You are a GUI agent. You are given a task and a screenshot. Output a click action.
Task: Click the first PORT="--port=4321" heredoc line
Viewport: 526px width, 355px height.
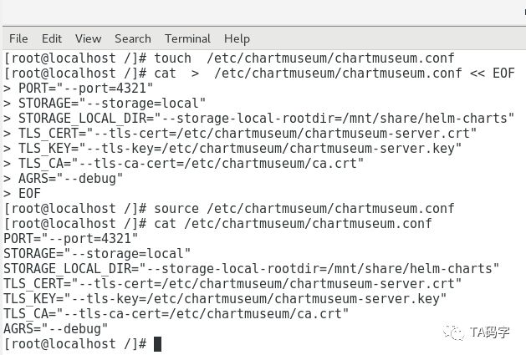(x=78, y=89)
